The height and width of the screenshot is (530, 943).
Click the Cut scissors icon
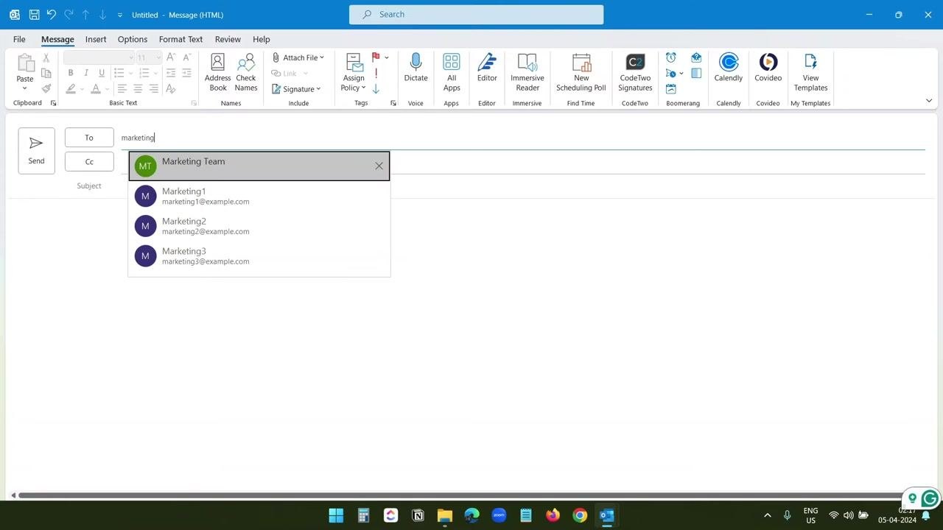pyautogui.click(x=46, y=57)
